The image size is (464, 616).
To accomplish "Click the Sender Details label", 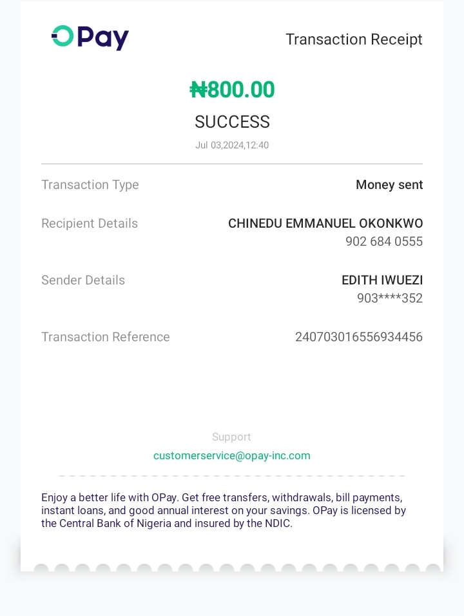I will (83, 281).
